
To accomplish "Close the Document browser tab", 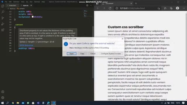I will pos(131,3).
